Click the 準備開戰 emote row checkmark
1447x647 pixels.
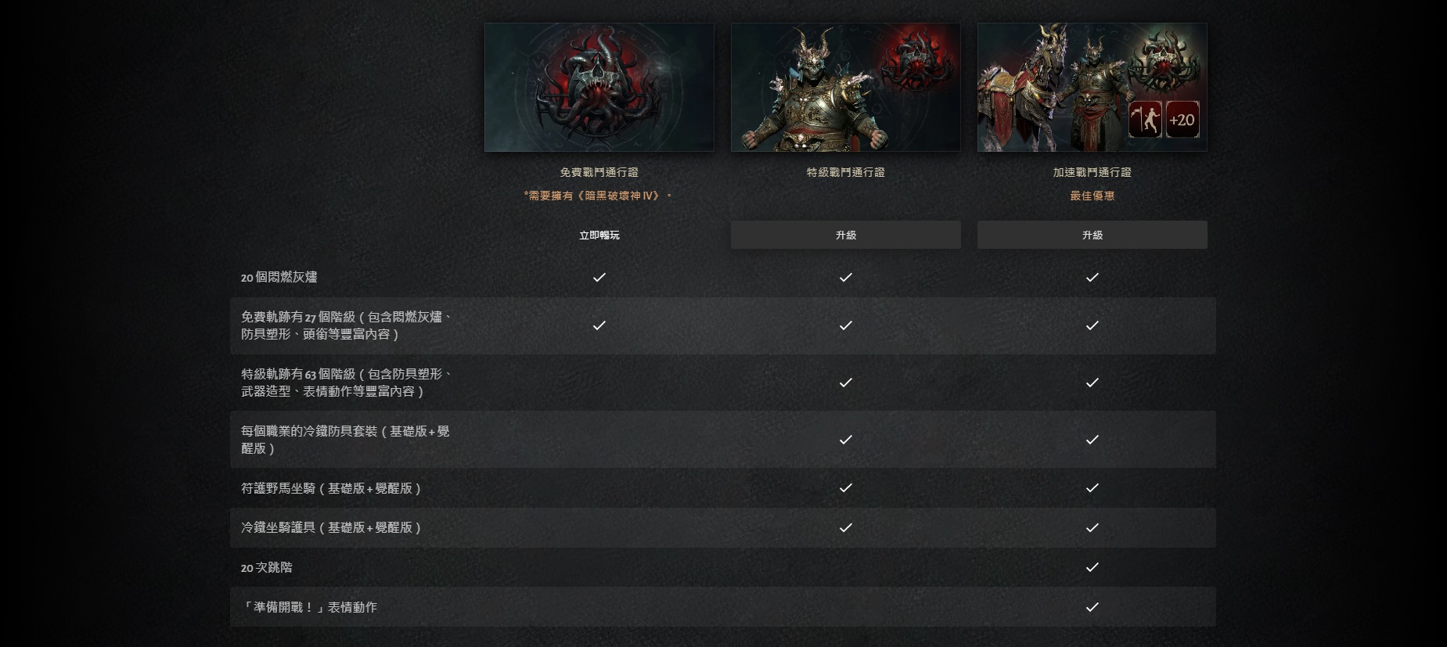1092,607
